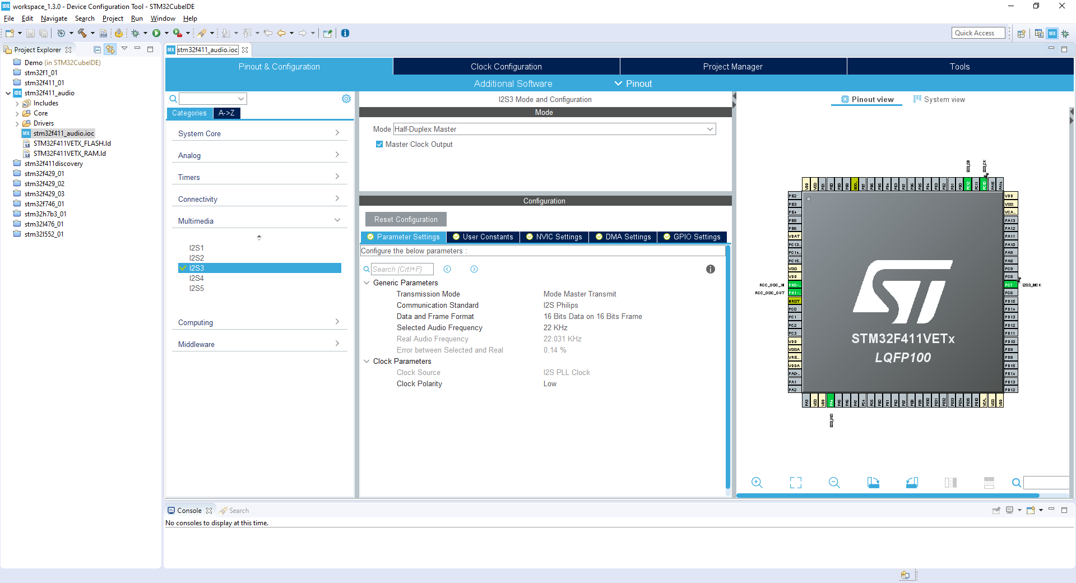1076x583 pixels.
Task: Switch to the GPIO Settings tab
Action: coord(692,237)
